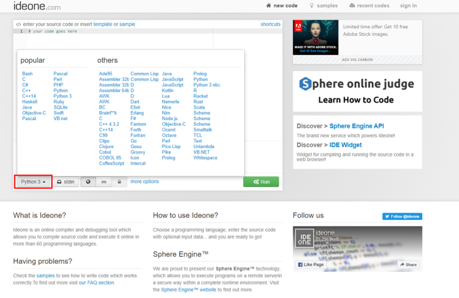The image size is (459, 298).
Task: Open the Sphere online judge banner
Action: coord(357,91)
